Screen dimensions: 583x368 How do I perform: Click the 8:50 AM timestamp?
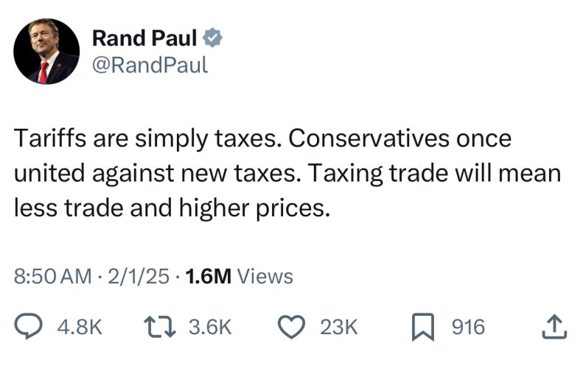click(x=52, y=276)
